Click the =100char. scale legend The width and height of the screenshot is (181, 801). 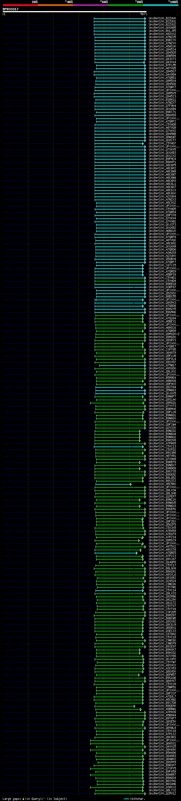pos(134,799)
